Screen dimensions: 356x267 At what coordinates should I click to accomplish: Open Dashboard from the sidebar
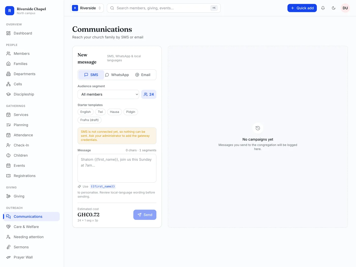(x=32, y=33)
